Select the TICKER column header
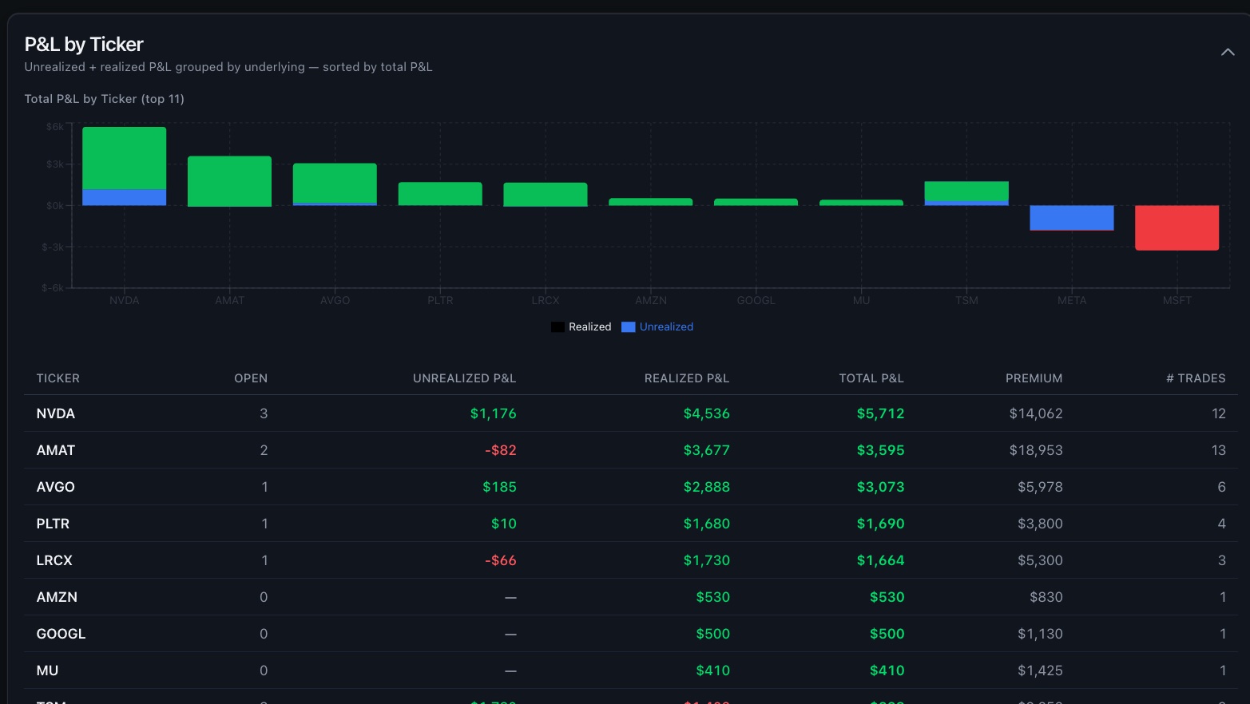This screenshot has width=1250, height=704. pos(58,378)
